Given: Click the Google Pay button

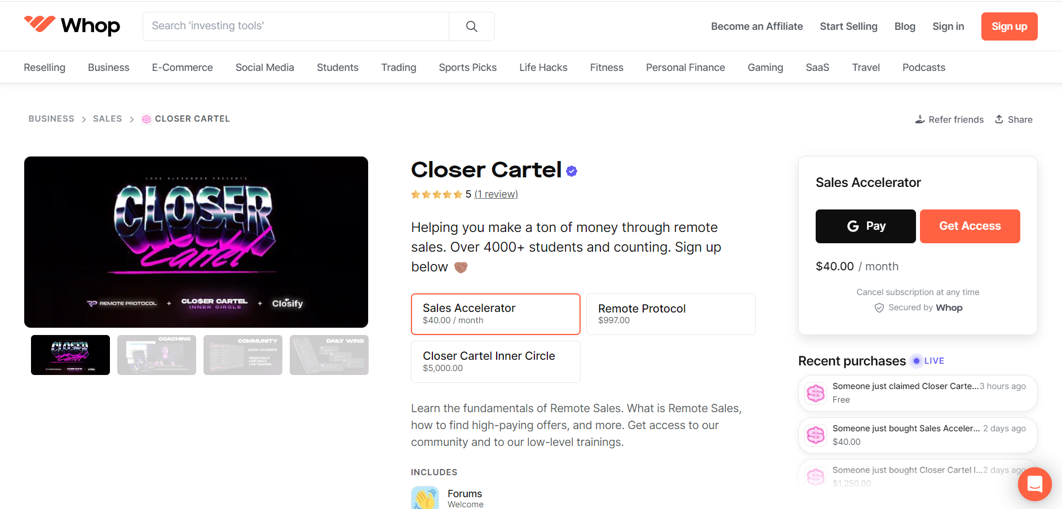Looking at the screenshot, I should (865, 226).
